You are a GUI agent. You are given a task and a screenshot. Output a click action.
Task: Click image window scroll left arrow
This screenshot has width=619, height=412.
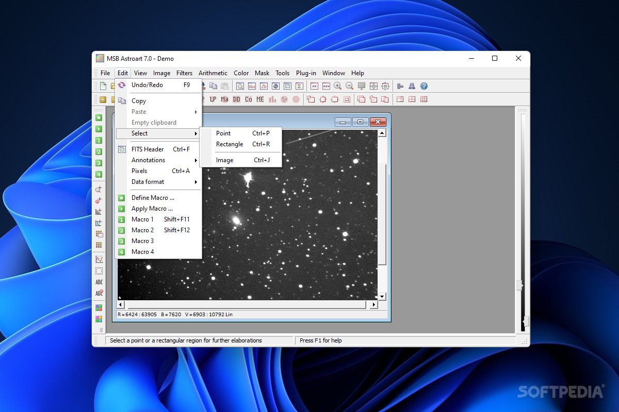[x=121, y=305]
